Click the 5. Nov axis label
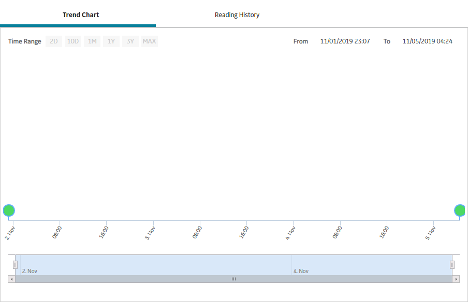Viewport: 468px width, 302px height. click(430, 233)
